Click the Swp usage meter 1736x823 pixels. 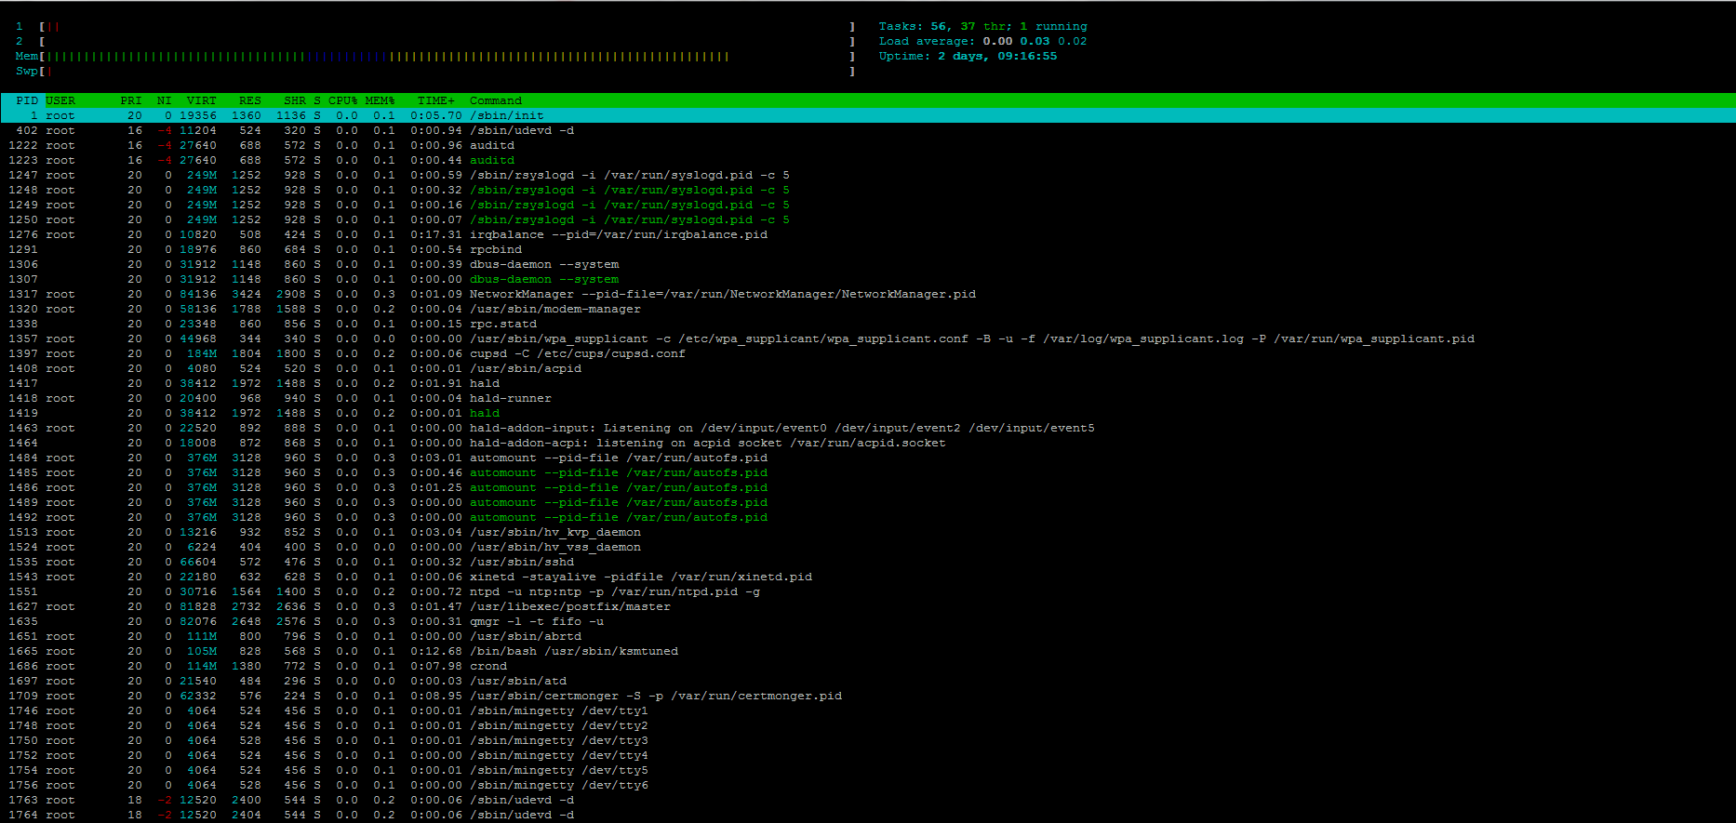[x=435, y=71]
